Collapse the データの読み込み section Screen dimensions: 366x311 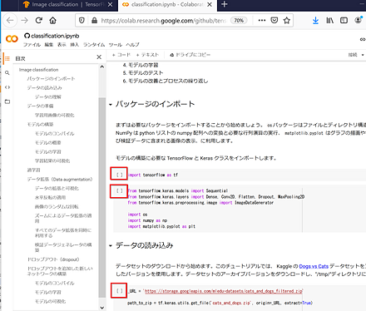(111, 246)
